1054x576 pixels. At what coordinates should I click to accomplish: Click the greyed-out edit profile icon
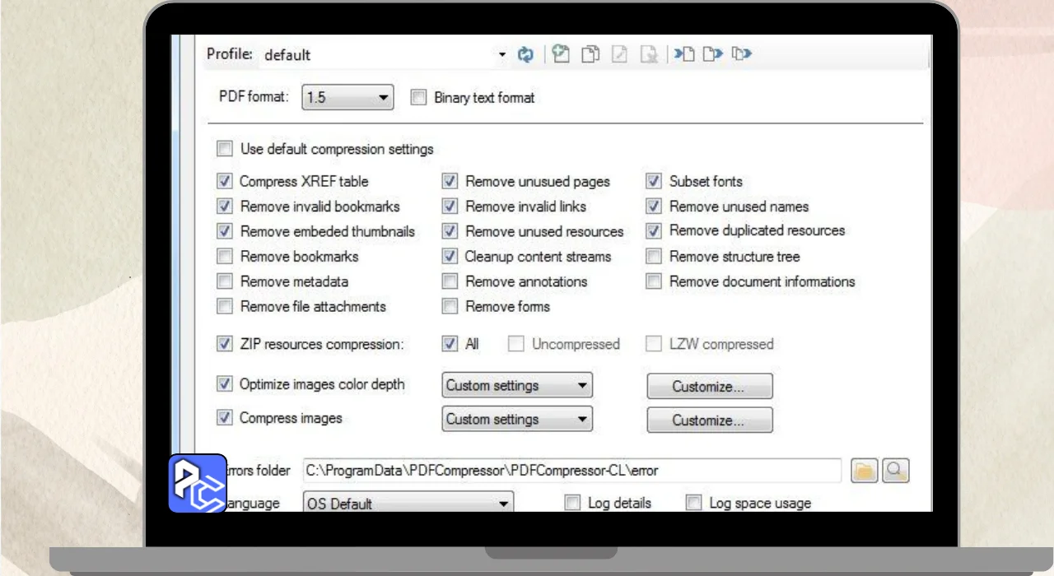pyautogui.click(x=620, y=54)
